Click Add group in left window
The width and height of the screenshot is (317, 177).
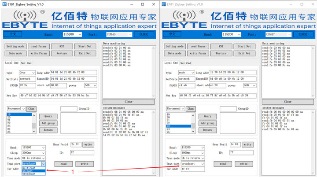click(48, 123)
